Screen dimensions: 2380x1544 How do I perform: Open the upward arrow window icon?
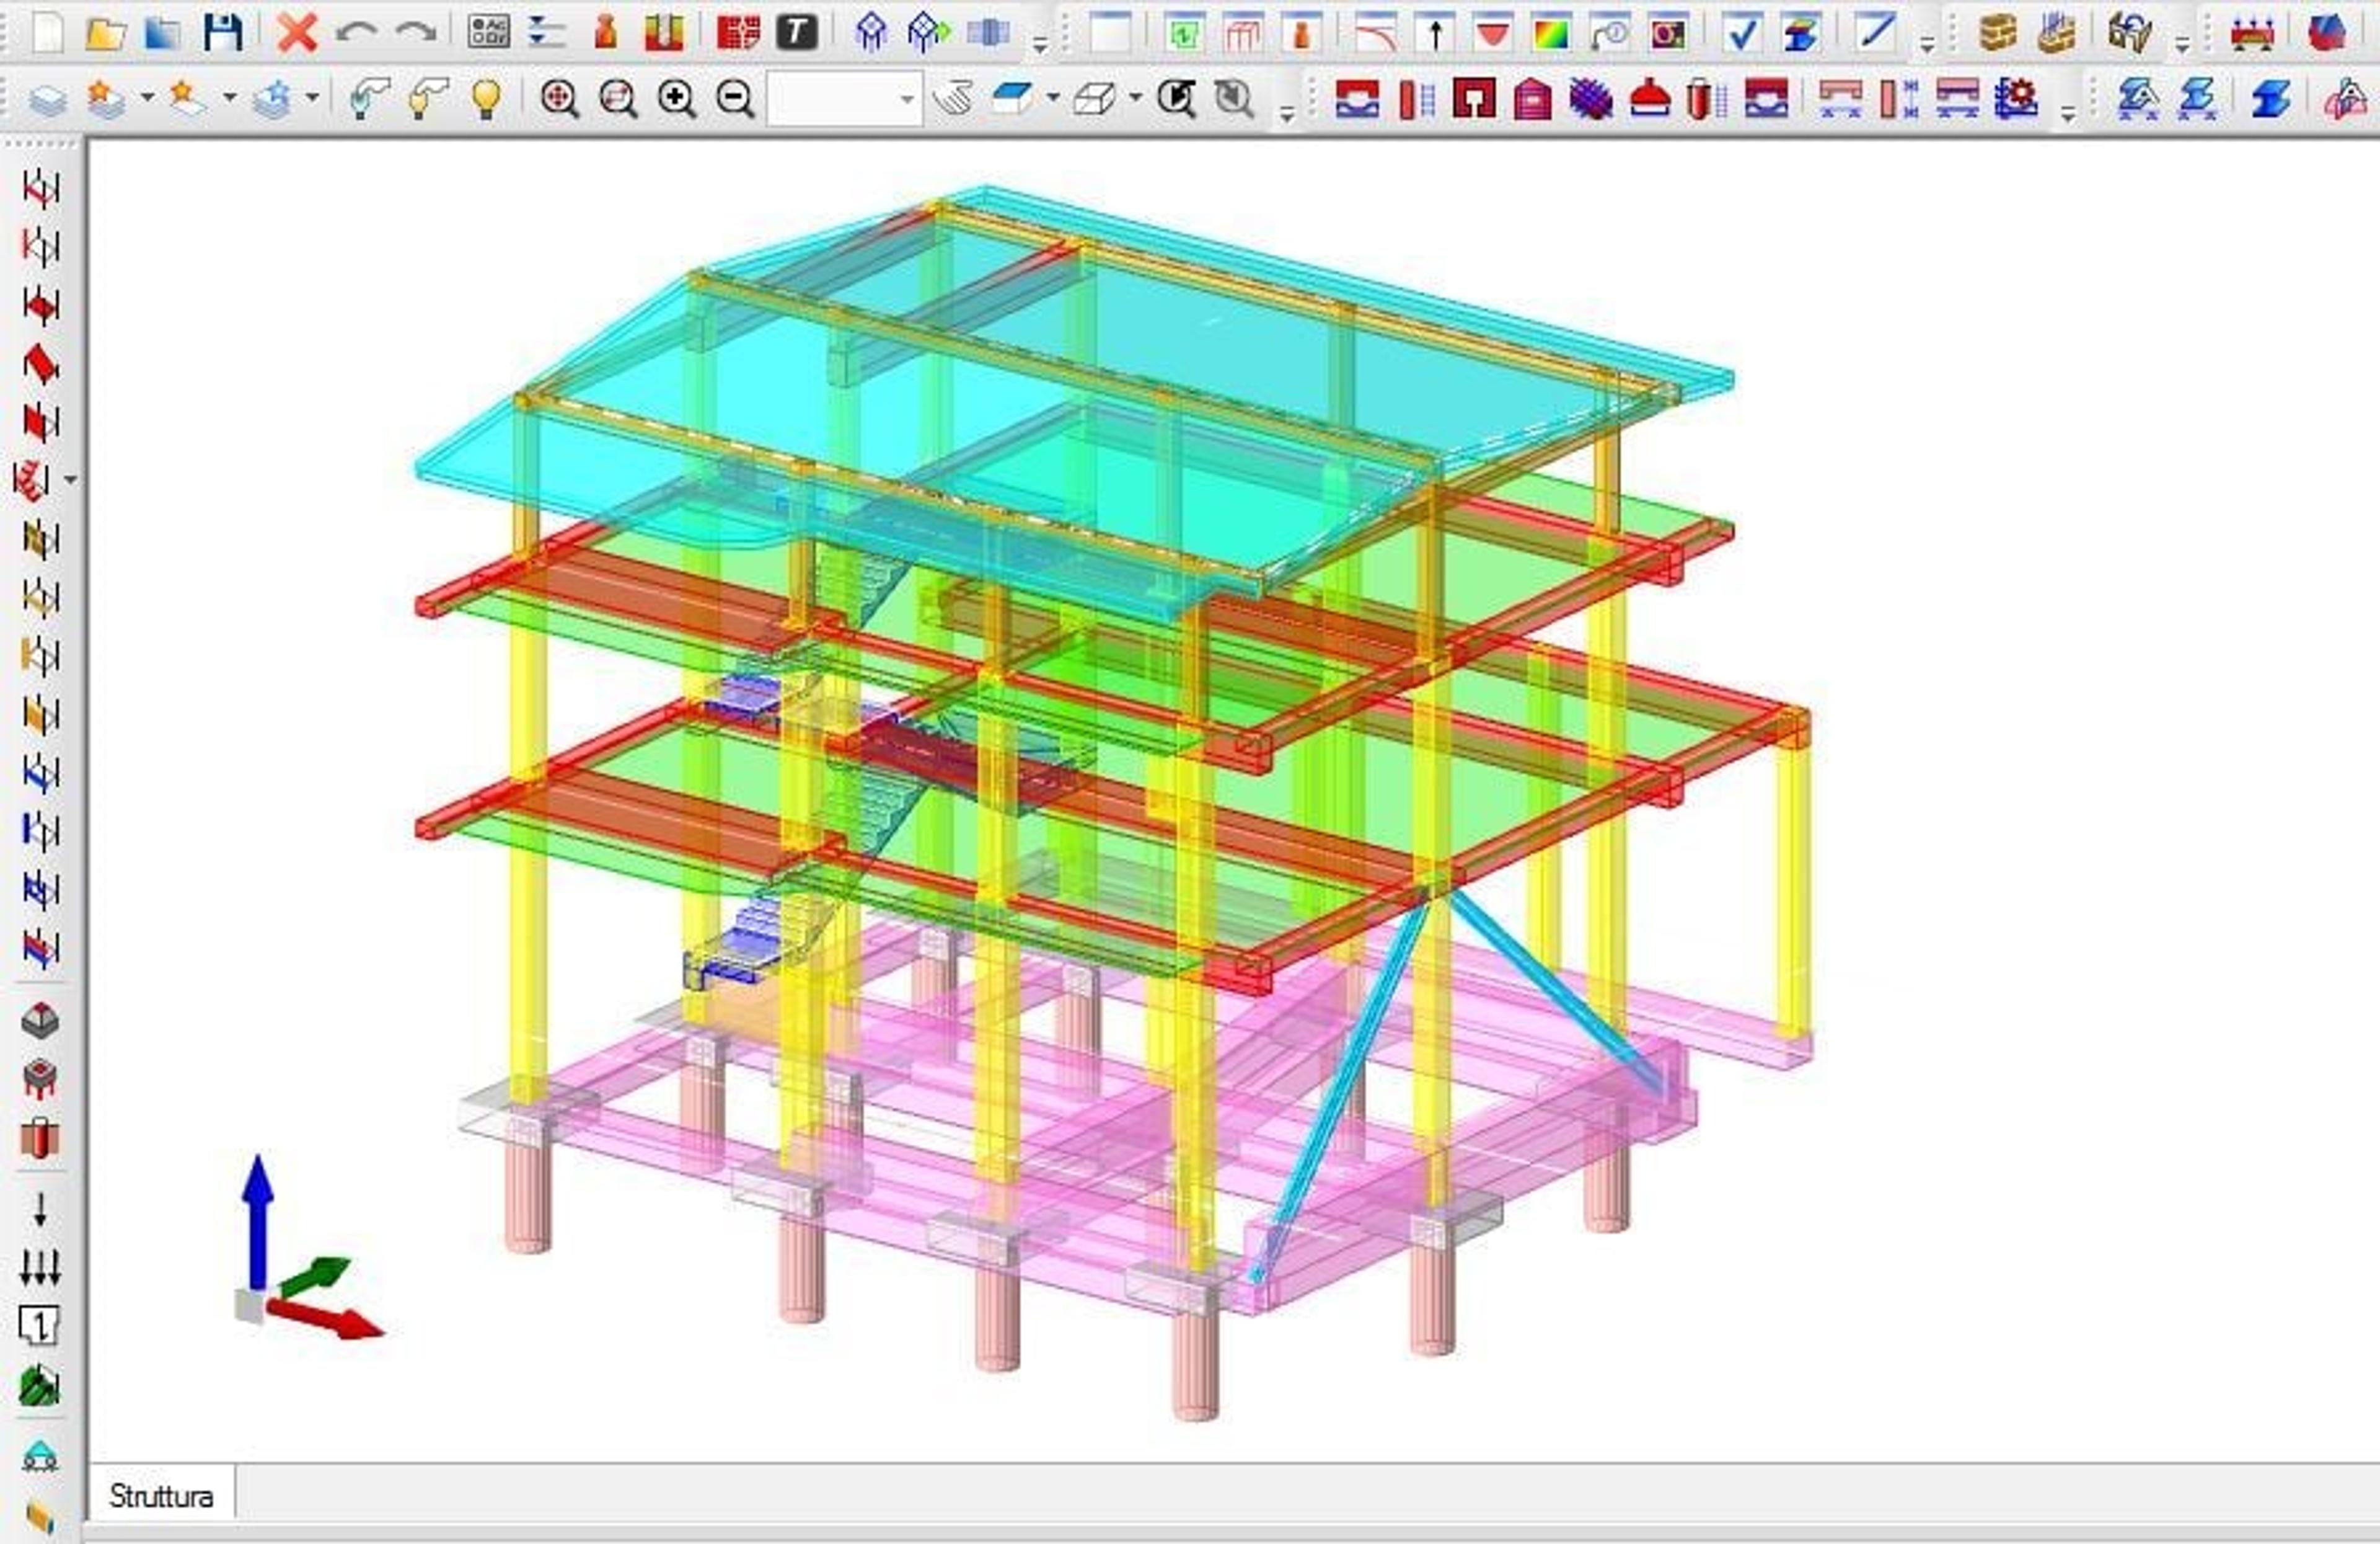coord(1434,34)
